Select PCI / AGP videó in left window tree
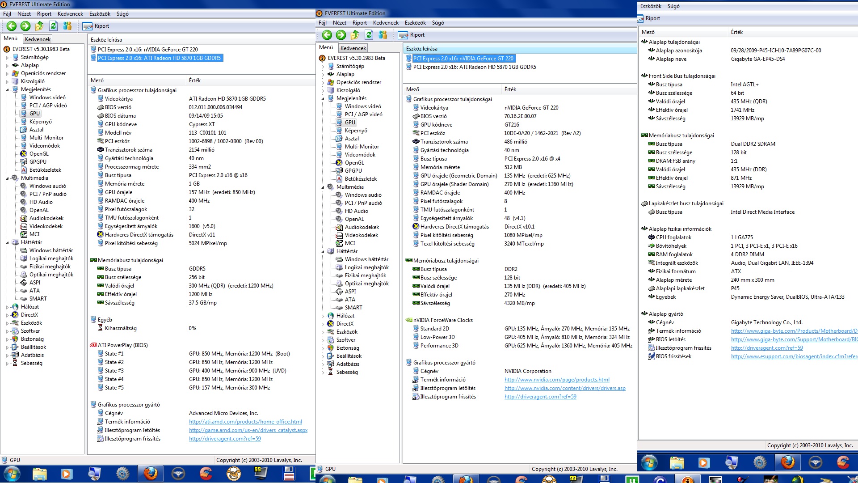 tap(48, 106)
